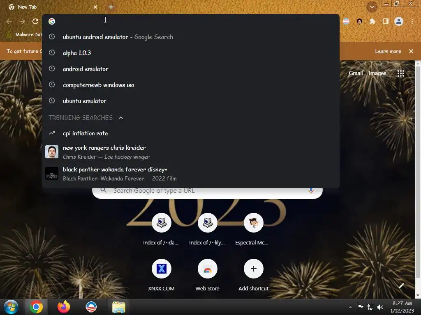Choose the android emulator history suggestion
421x315 pixels.
[x=191, y=69]
